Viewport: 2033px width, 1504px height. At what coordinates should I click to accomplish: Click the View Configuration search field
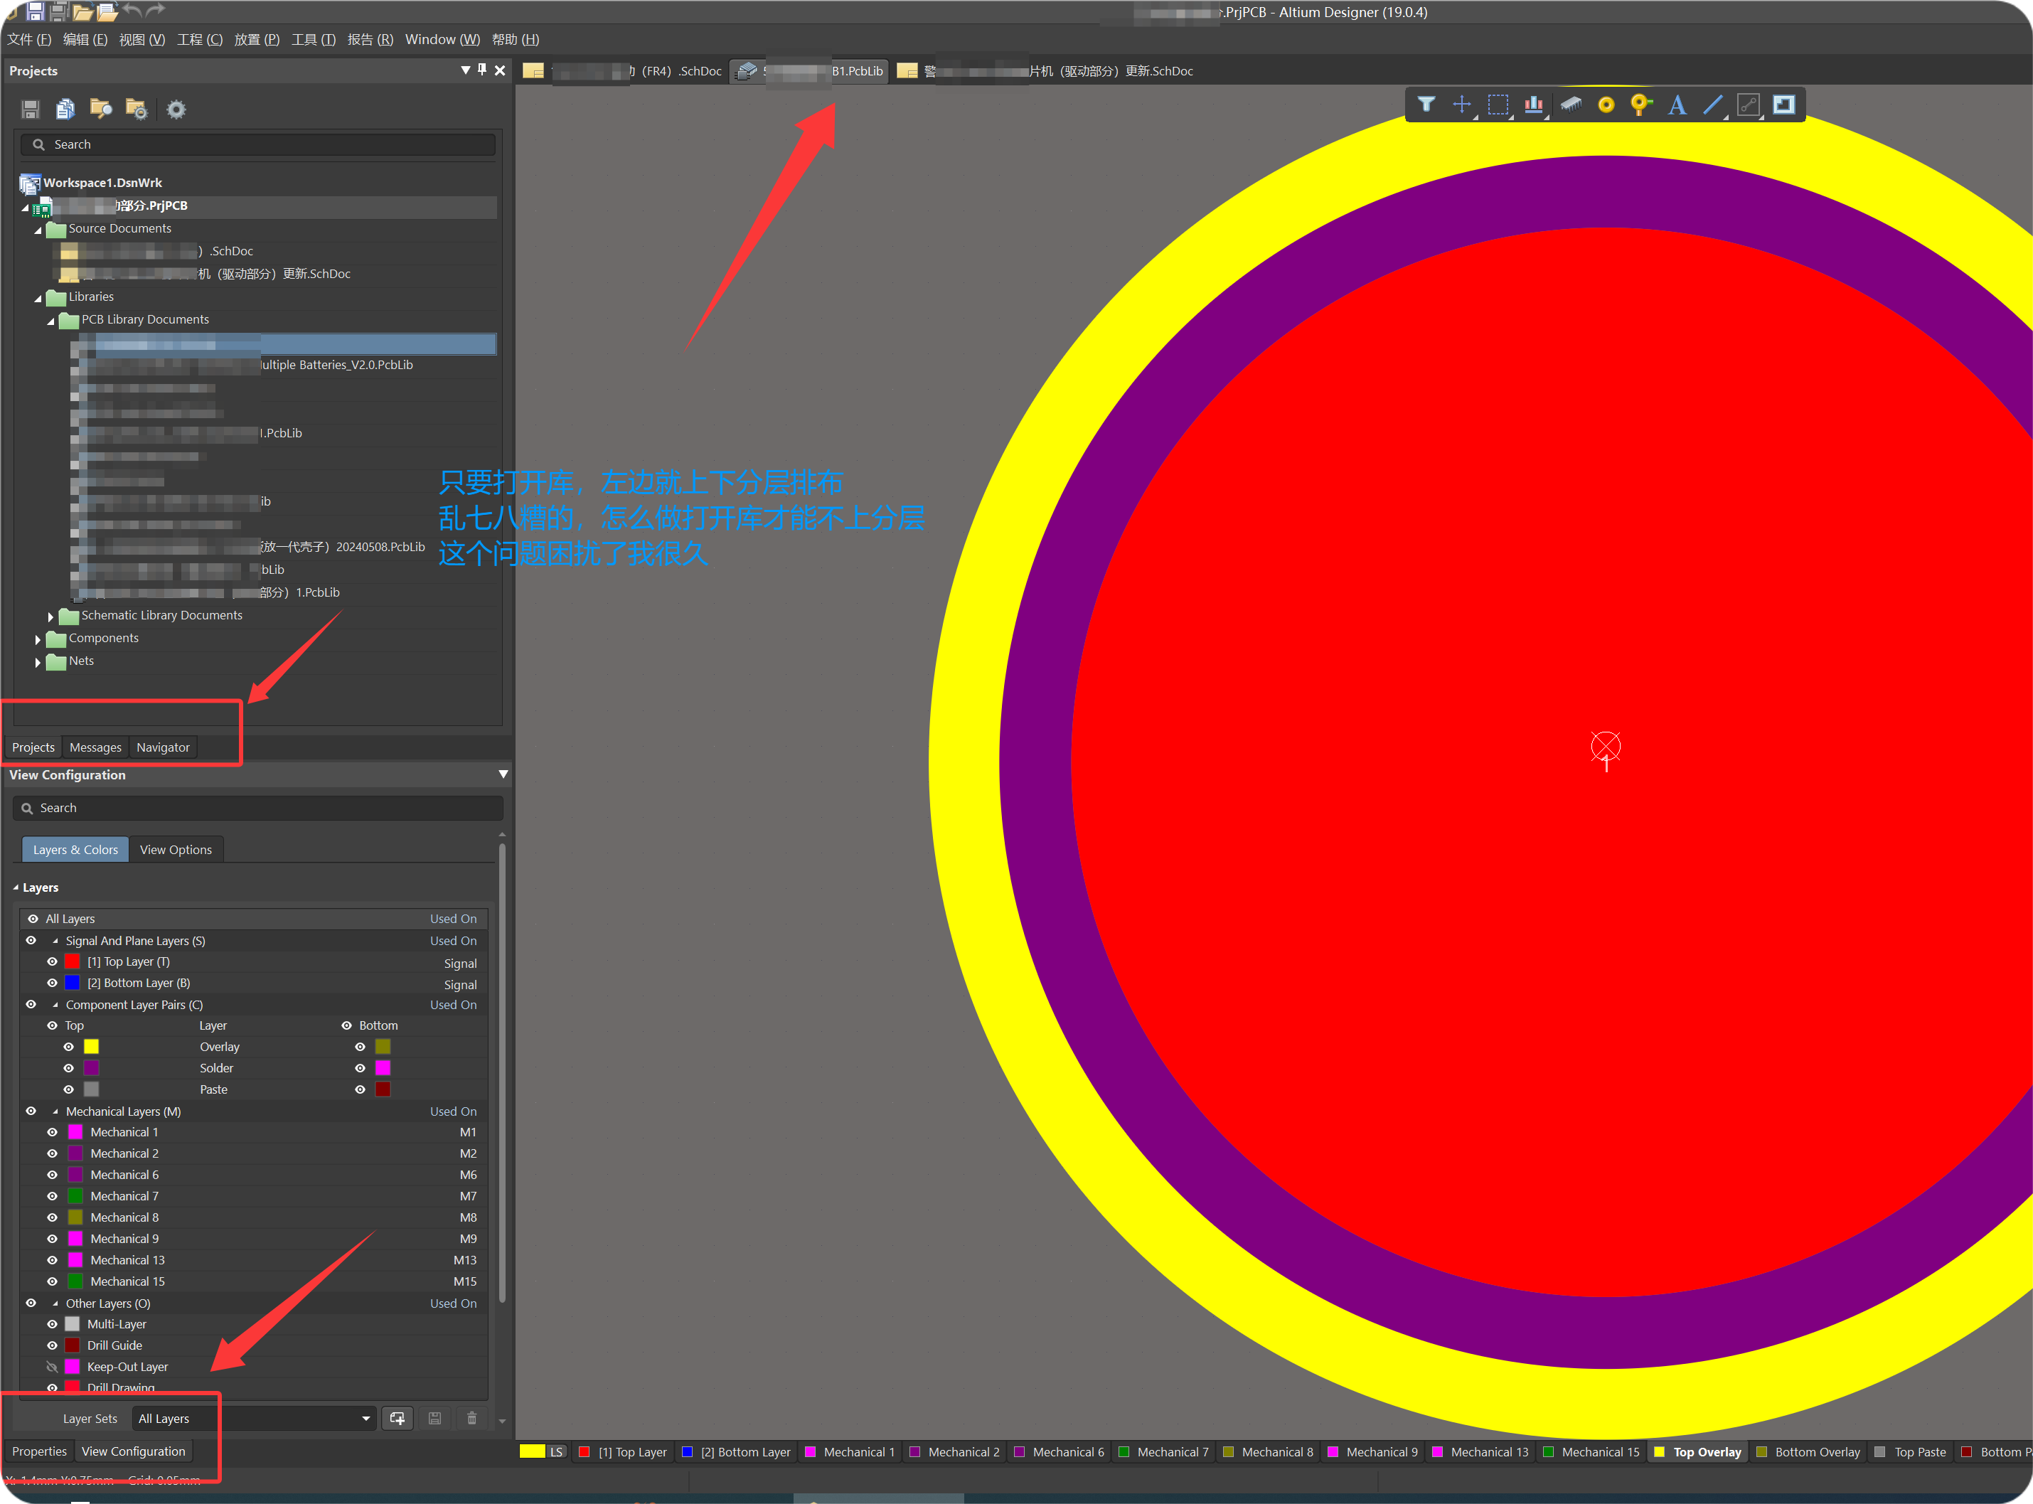[x=257, y=808]
